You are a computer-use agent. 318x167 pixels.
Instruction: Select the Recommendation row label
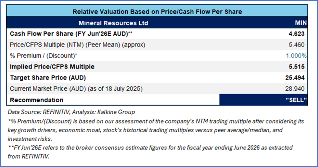pyautogui.click(x=37, y=100)
